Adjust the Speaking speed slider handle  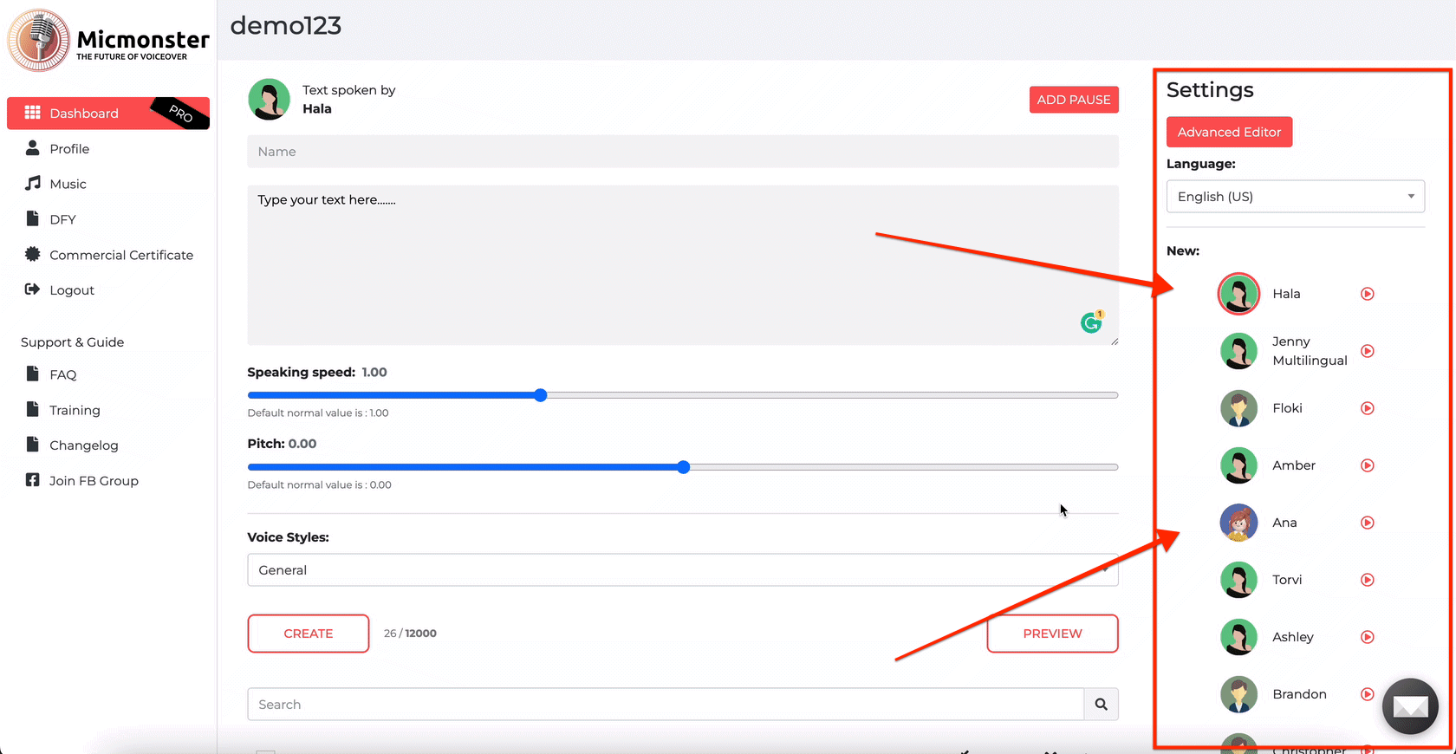[541, 395]
